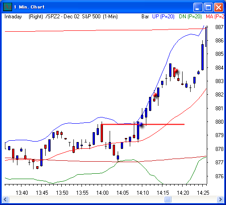Screen dimensions: 226x205
Task: Click the 881 price axis label
Action: (x=219, y=109)
